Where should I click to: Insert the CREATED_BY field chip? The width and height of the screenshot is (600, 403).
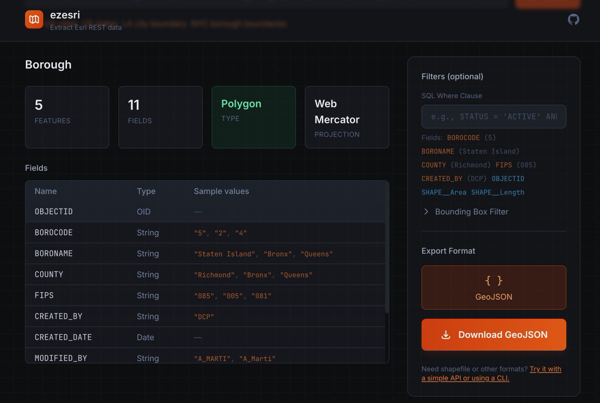pos(442,178)
